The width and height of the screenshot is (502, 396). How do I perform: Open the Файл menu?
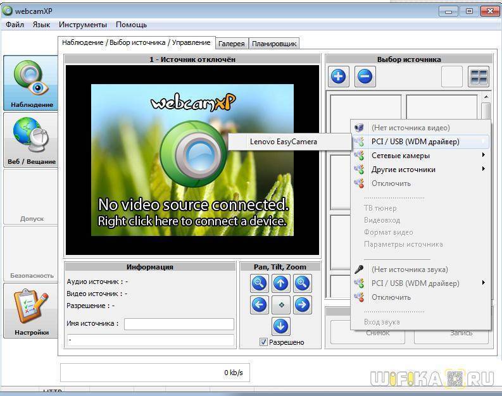pos(15,25)
